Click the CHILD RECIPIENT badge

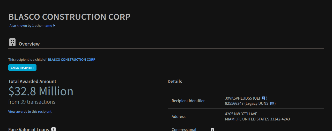pyautogui.click(x=22, y=68)
